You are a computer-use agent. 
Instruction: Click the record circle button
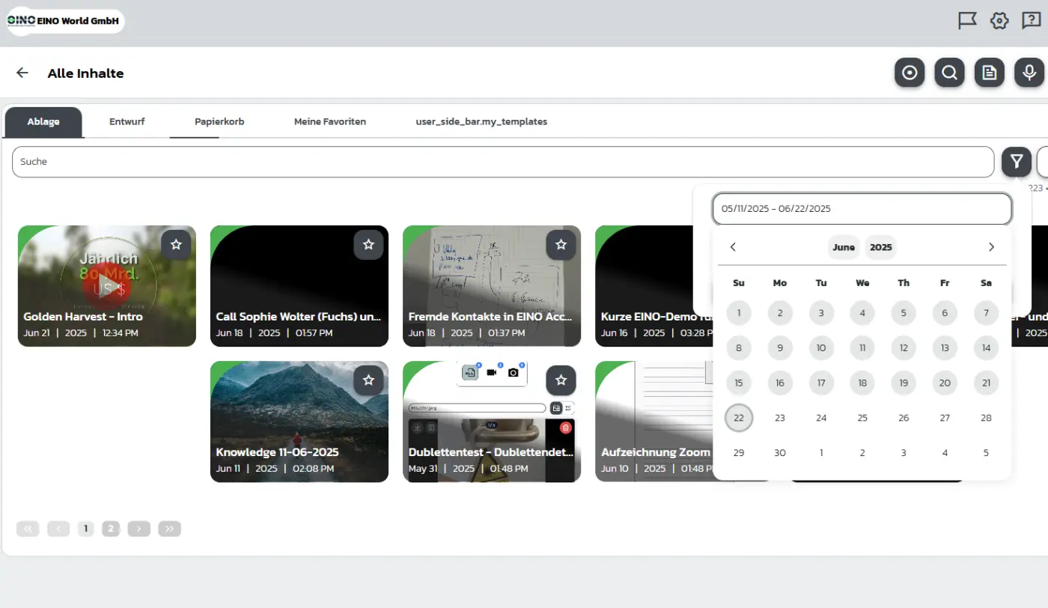[x=910, y=73]
